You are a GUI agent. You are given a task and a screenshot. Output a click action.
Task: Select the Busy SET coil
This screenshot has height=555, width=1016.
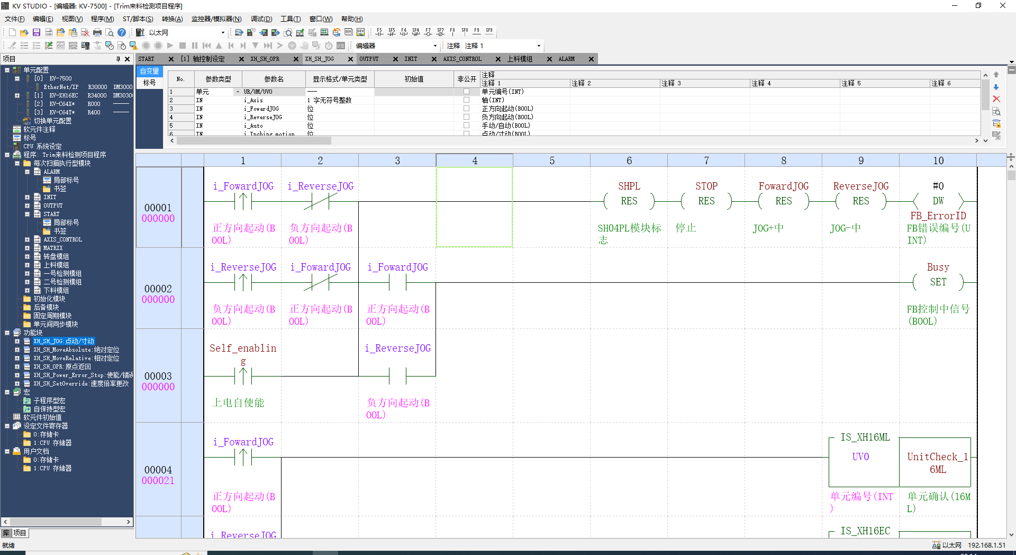[x=938, y=282]
